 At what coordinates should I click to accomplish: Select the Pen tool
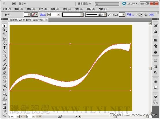pyautogui.click(x=4, y=43)
